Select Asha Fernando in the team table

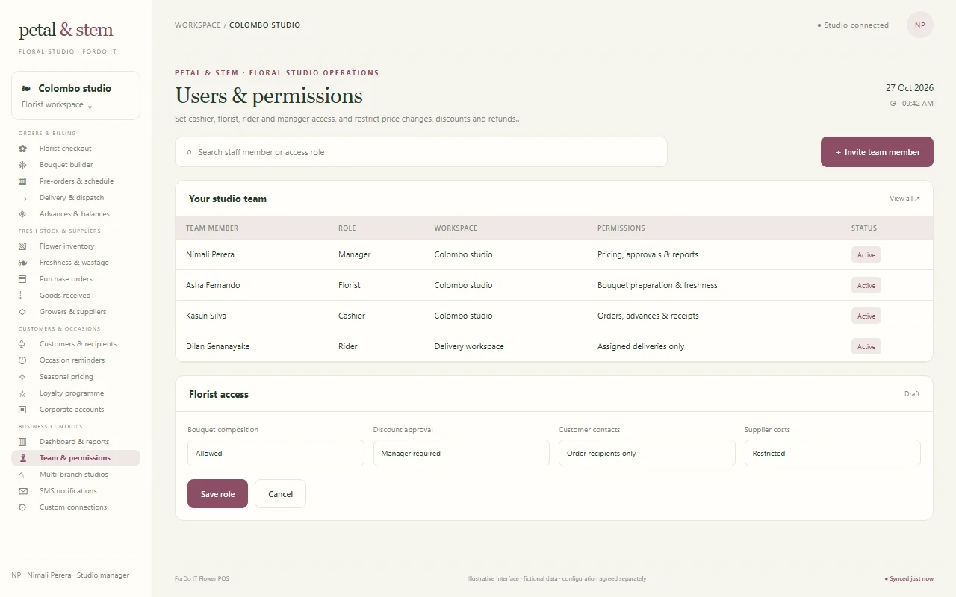(213, 285)
